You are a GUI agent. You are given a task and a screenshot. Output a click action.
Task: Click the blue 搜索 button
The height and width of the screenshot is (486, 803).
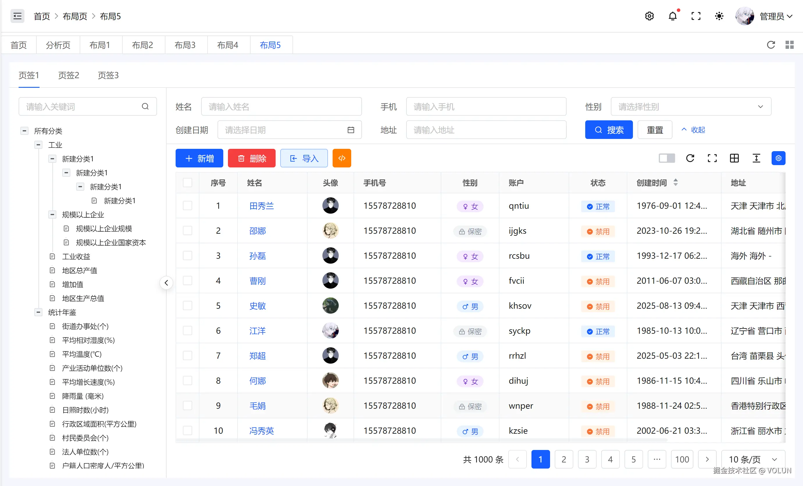pos(609,130)
